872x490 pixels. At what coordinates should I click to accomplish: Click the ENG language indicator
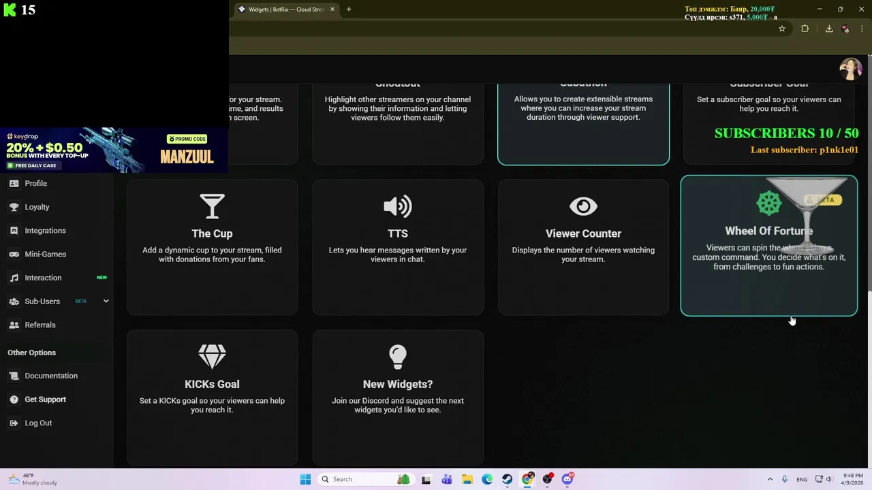tap(802, 479)
